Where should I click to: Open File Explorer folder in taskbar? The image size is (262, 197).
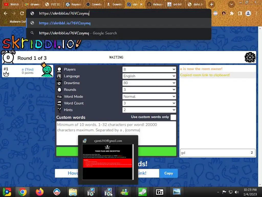pos(73,192)
